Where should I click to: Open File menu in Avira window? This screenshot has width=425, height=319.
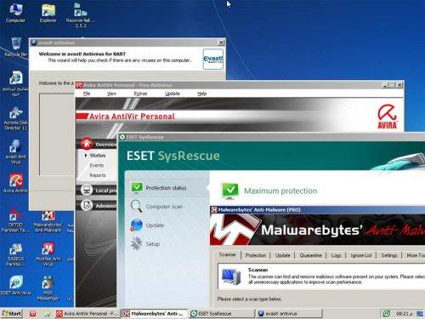[x=87, y=94]
